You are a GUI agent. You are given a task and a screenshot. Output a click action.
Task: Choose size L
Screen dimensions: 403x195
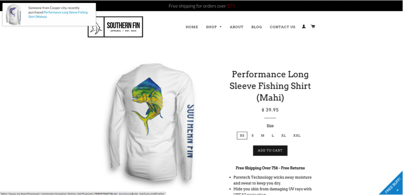273,136
